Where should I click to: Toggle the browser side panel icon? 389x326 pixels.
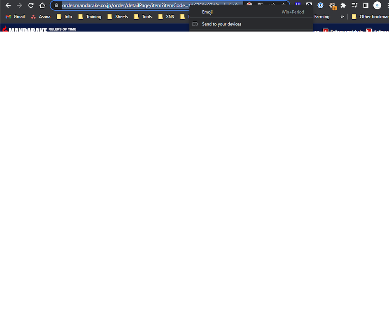pos(366,5)
